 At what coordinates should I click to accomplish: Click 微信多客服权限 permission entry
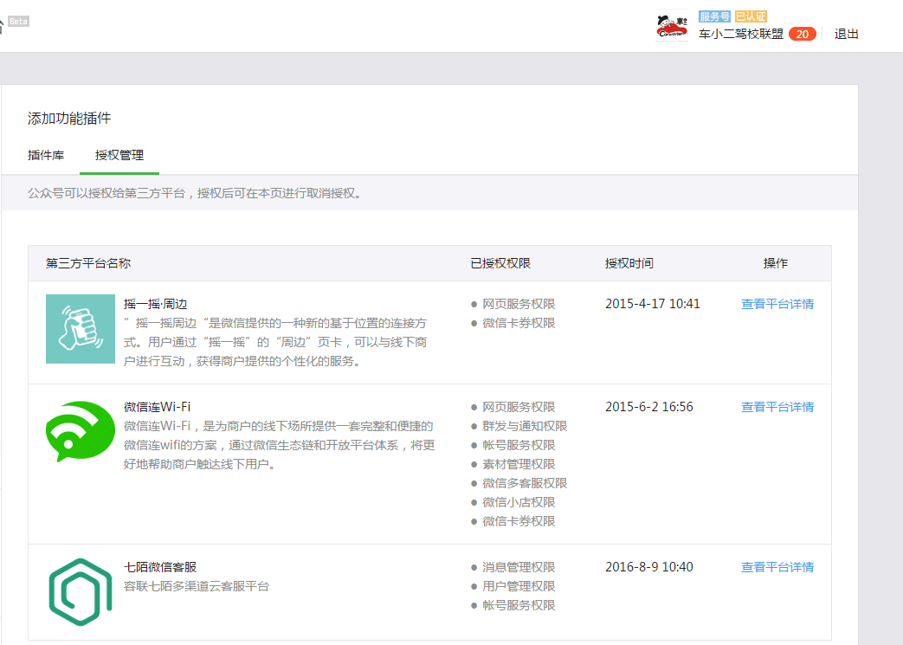click(x=525, y=483)
